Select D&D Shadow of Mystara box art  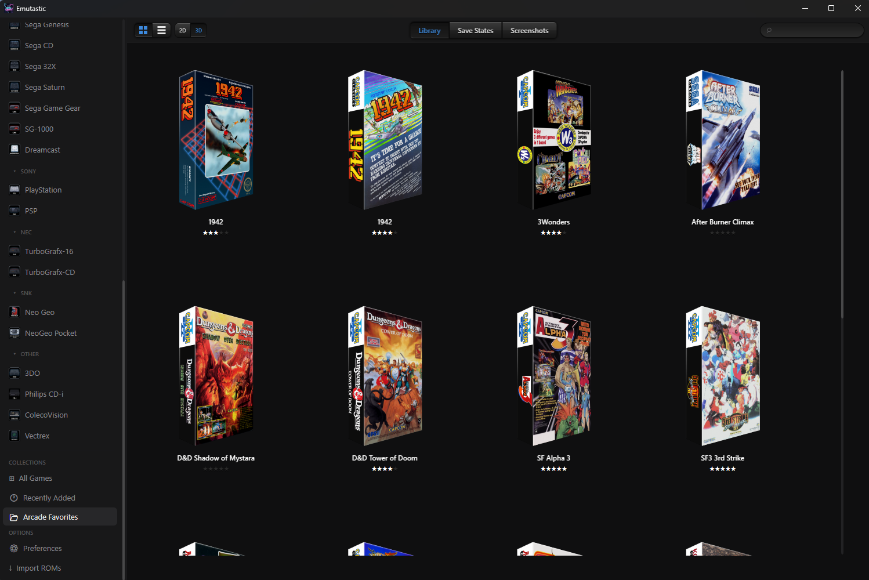[x=216, y=376]
